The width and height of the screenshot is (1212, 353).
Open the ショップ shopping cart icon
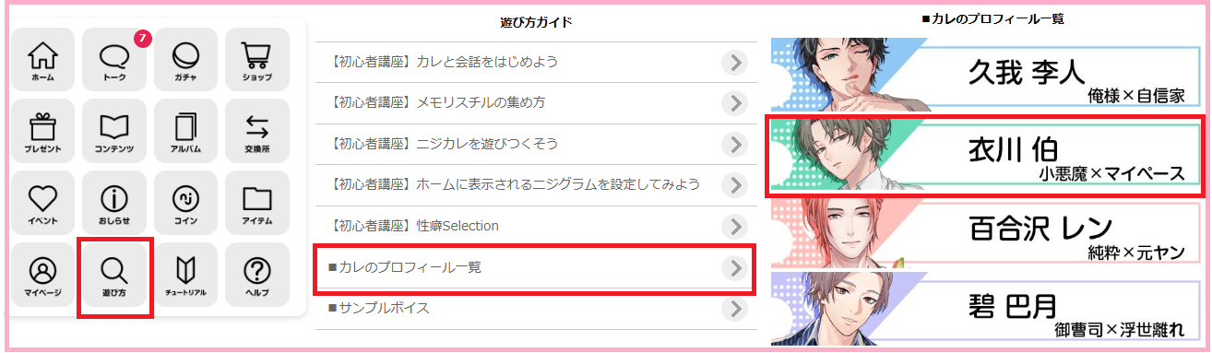pyautogui.click(x=257, y=60)
